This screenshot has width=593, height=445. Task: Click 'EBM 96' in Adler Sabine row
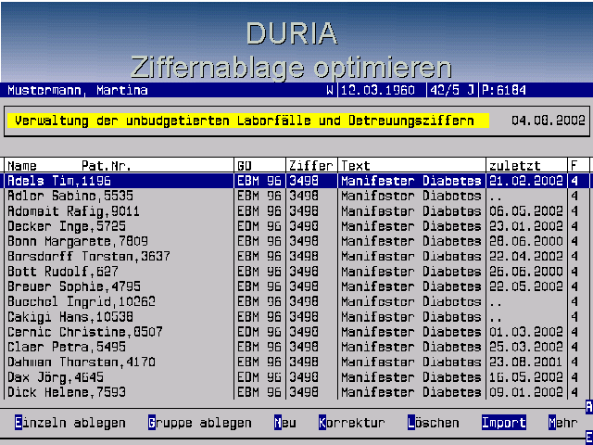click(259, 196)
